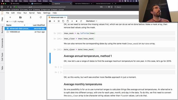This screenshot has width=178, height=100.
Task: Open JupyterLab Run menu
Action: (25, 13)
